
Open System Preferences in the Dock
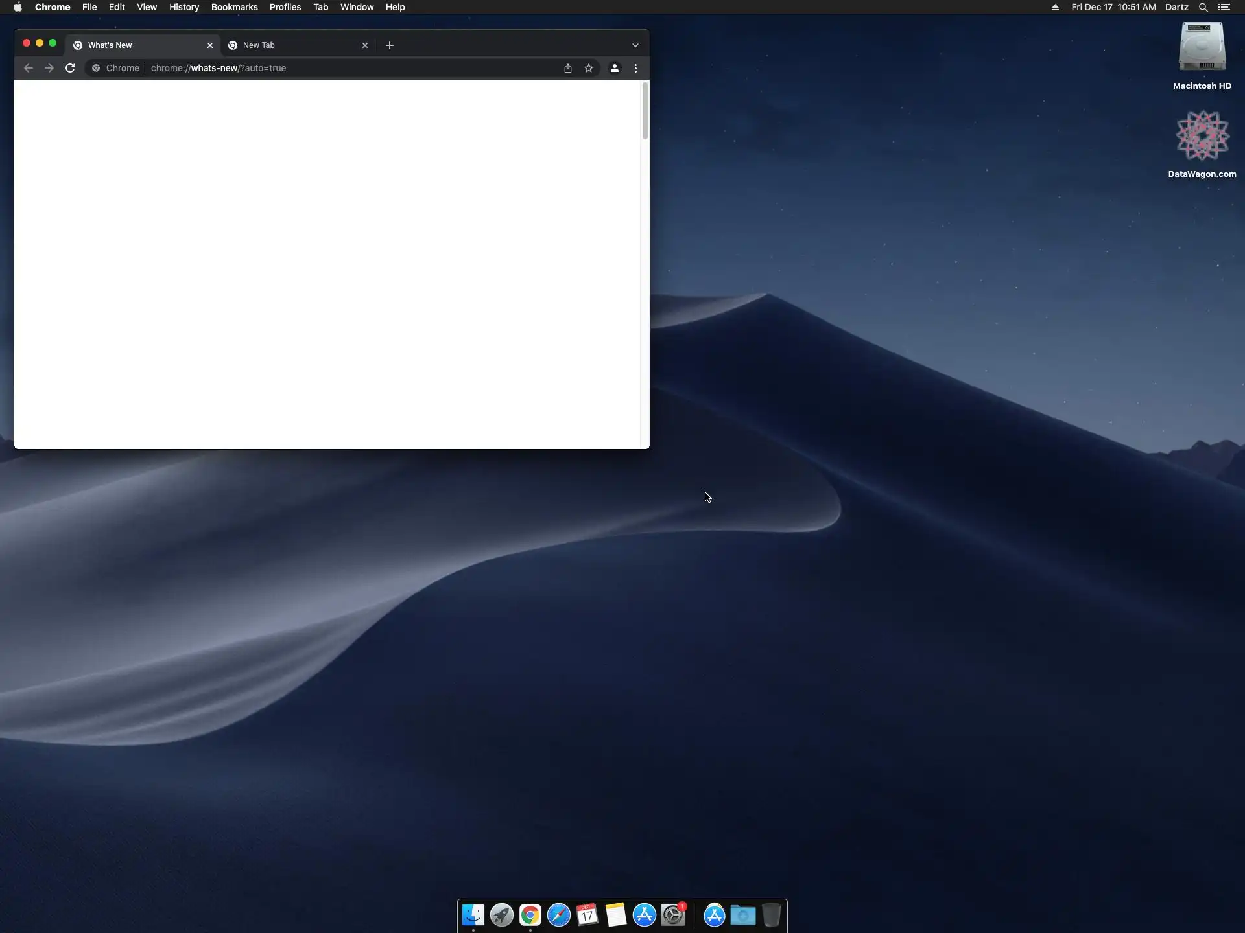673,915
